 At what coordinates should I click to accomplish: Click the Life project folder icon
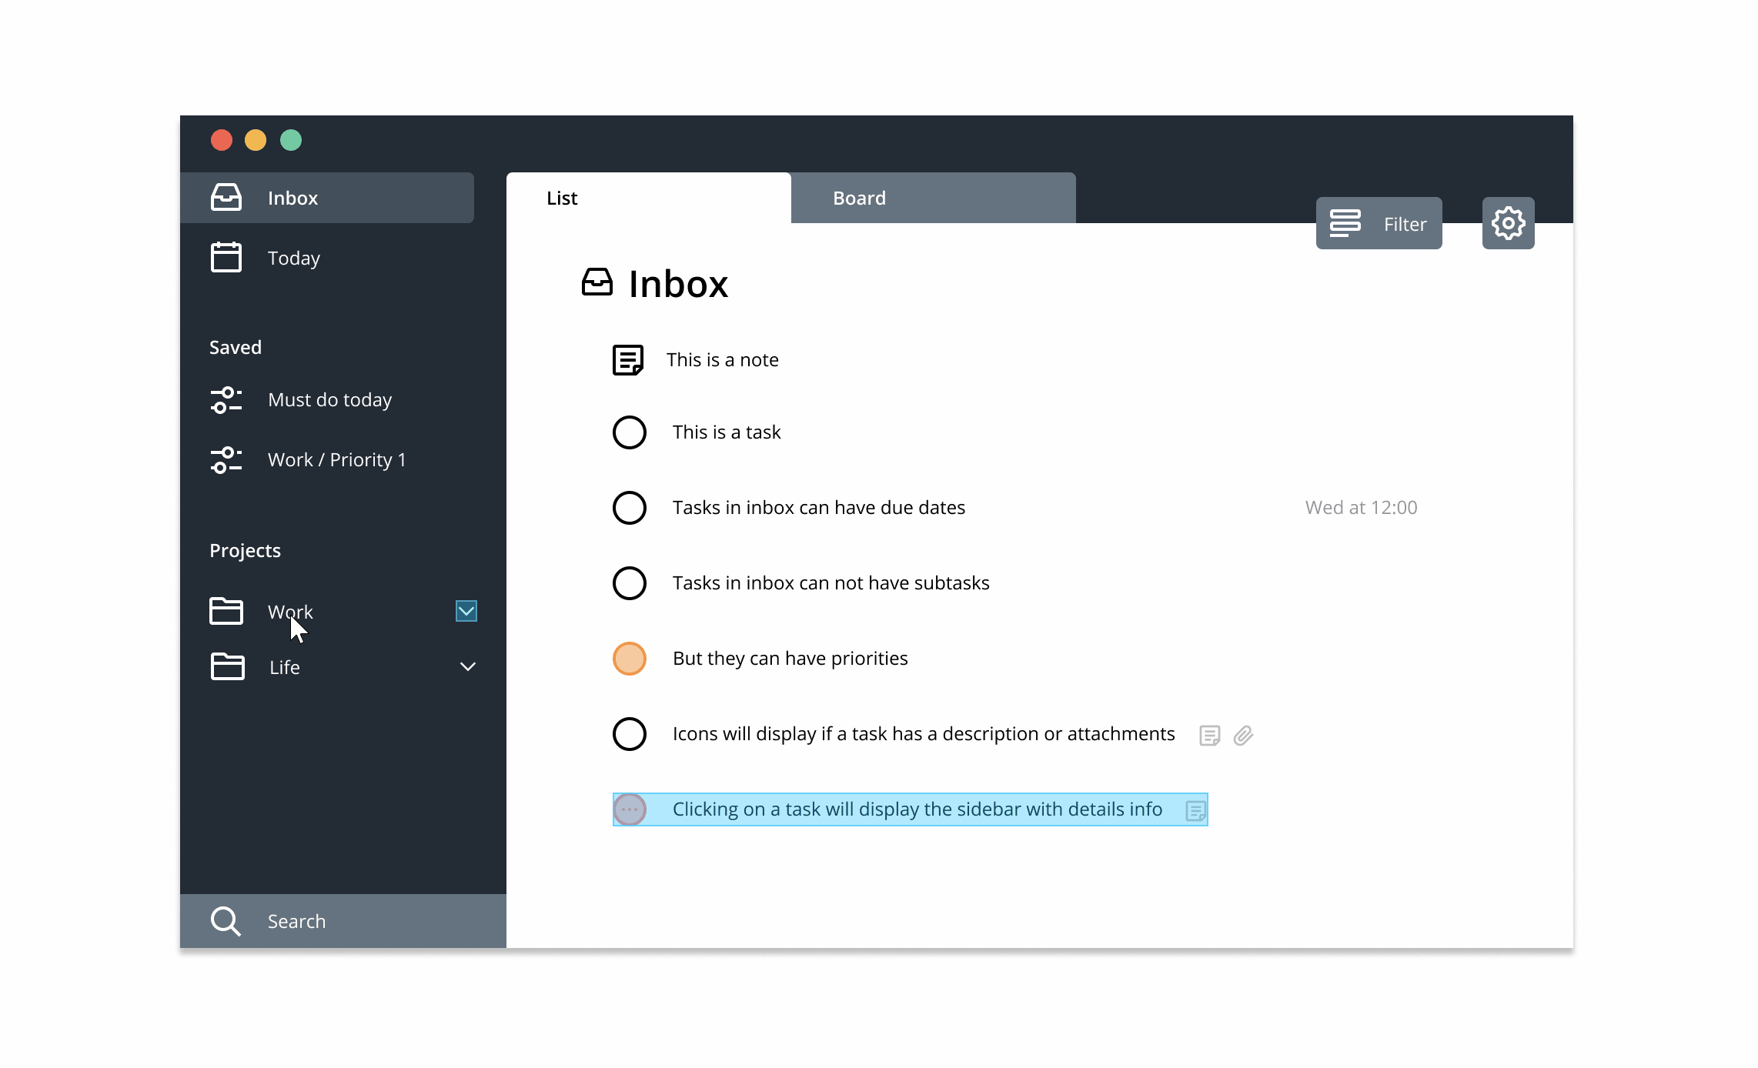(x=227, y=666)
